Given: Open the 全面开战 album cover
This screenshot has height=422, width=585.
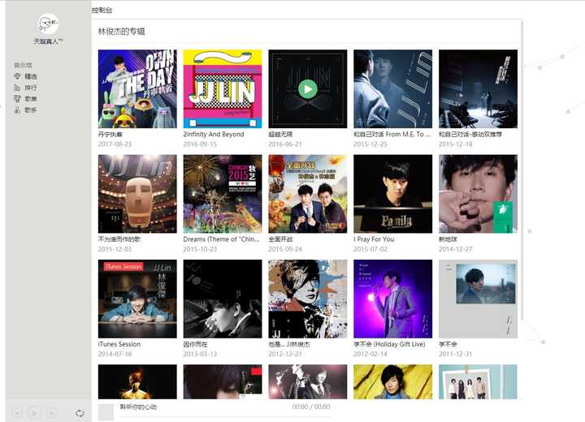Looking at the screenshot, I should click(x=308, y=194).
